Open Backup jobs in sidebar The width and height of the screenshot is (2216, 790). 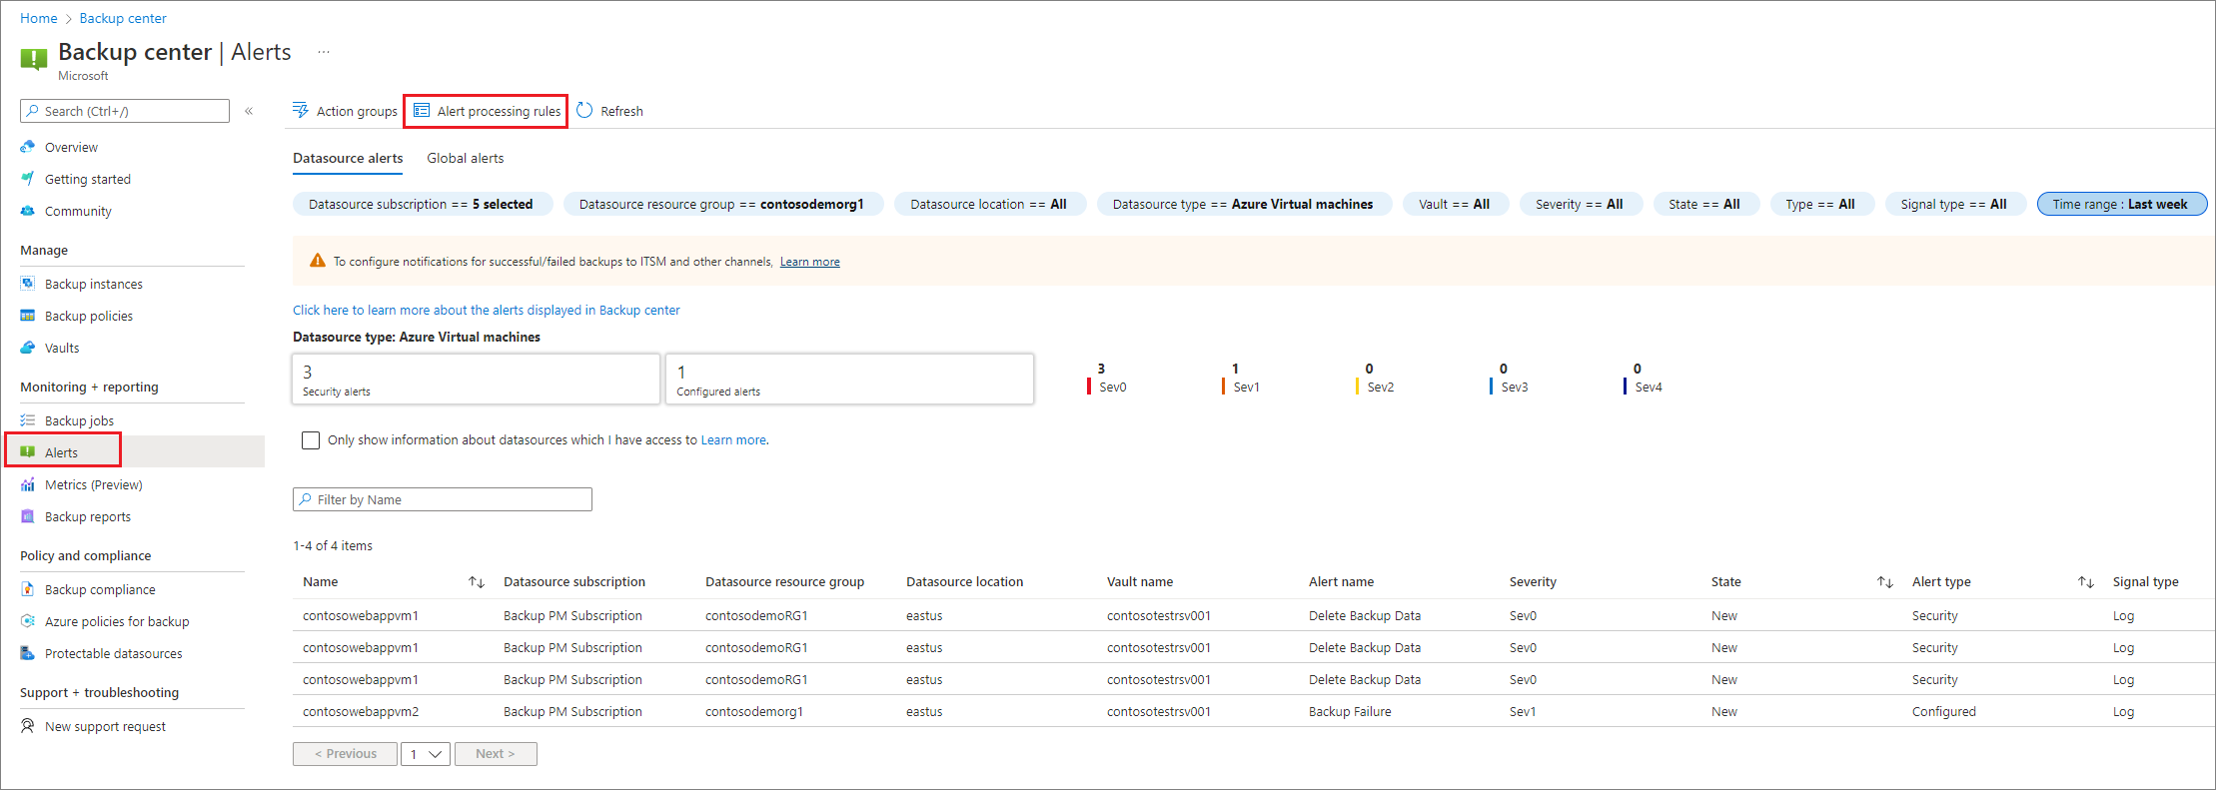pos(79,420)
